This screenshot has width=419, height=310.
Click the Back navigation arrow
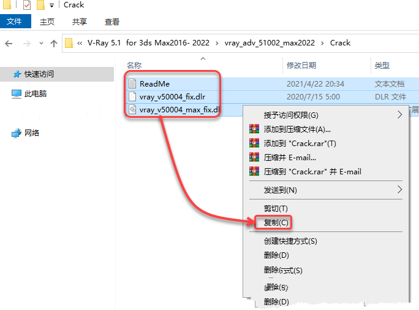[x=9, y=44]
